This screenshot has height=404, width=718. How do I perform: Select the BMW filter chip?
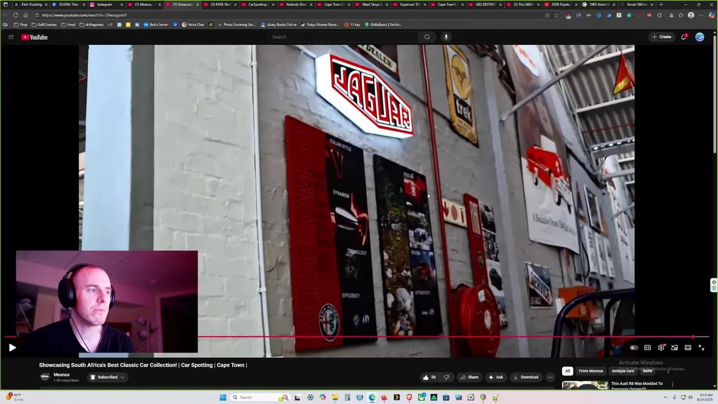(x=648, y=371)
